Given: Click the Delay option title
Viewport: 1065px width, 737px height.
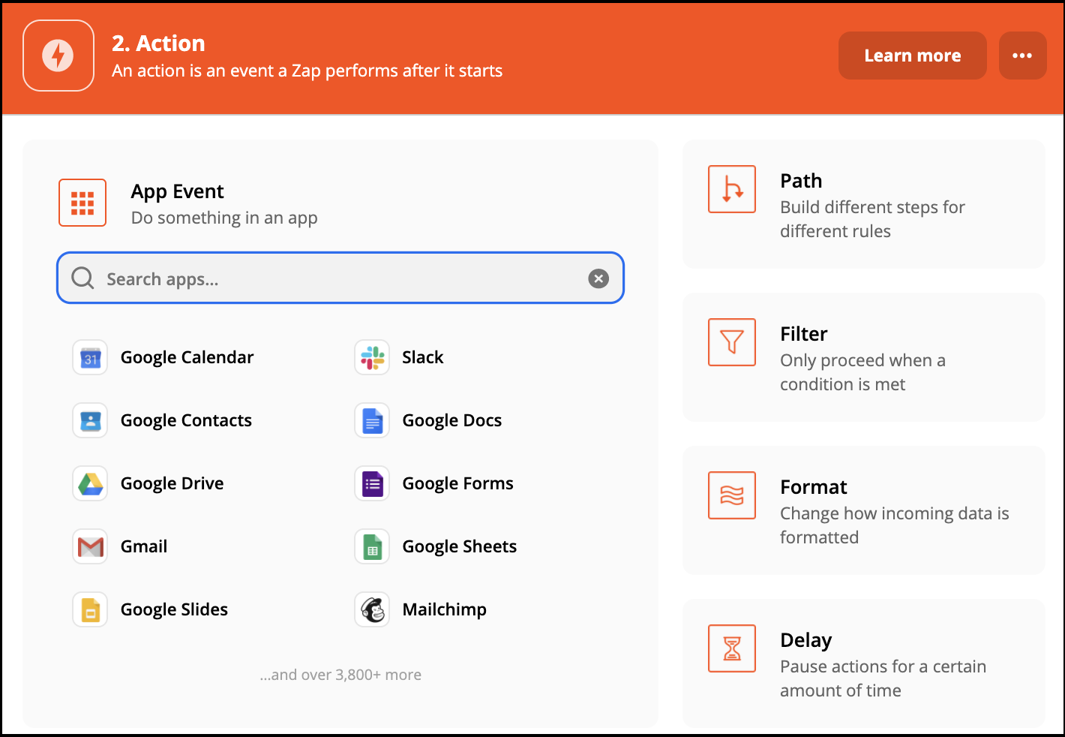Looking at the screenshot, I should (806, 640).
